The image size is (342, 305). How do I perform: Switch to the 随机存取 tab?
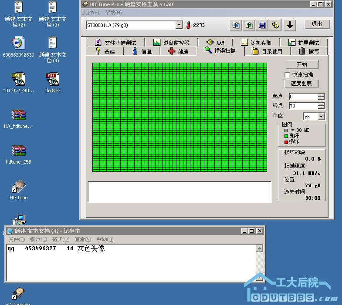tap(256, 43)
